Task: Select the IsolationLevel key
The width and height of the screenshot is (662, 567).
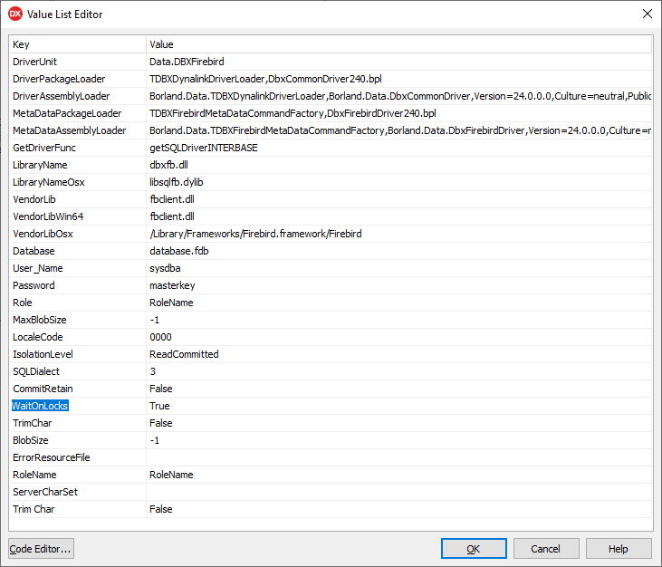Action: pyautogui.click(x=78, y=354)
